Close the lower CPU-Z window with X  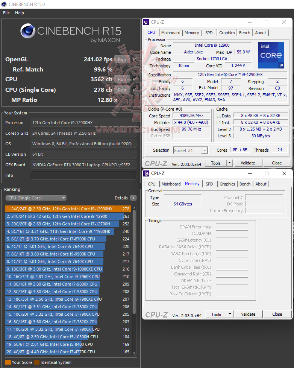(x=284, y=173)
